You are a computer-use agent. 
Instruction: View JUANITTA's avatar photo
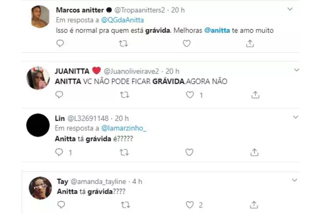coord(38,78)
